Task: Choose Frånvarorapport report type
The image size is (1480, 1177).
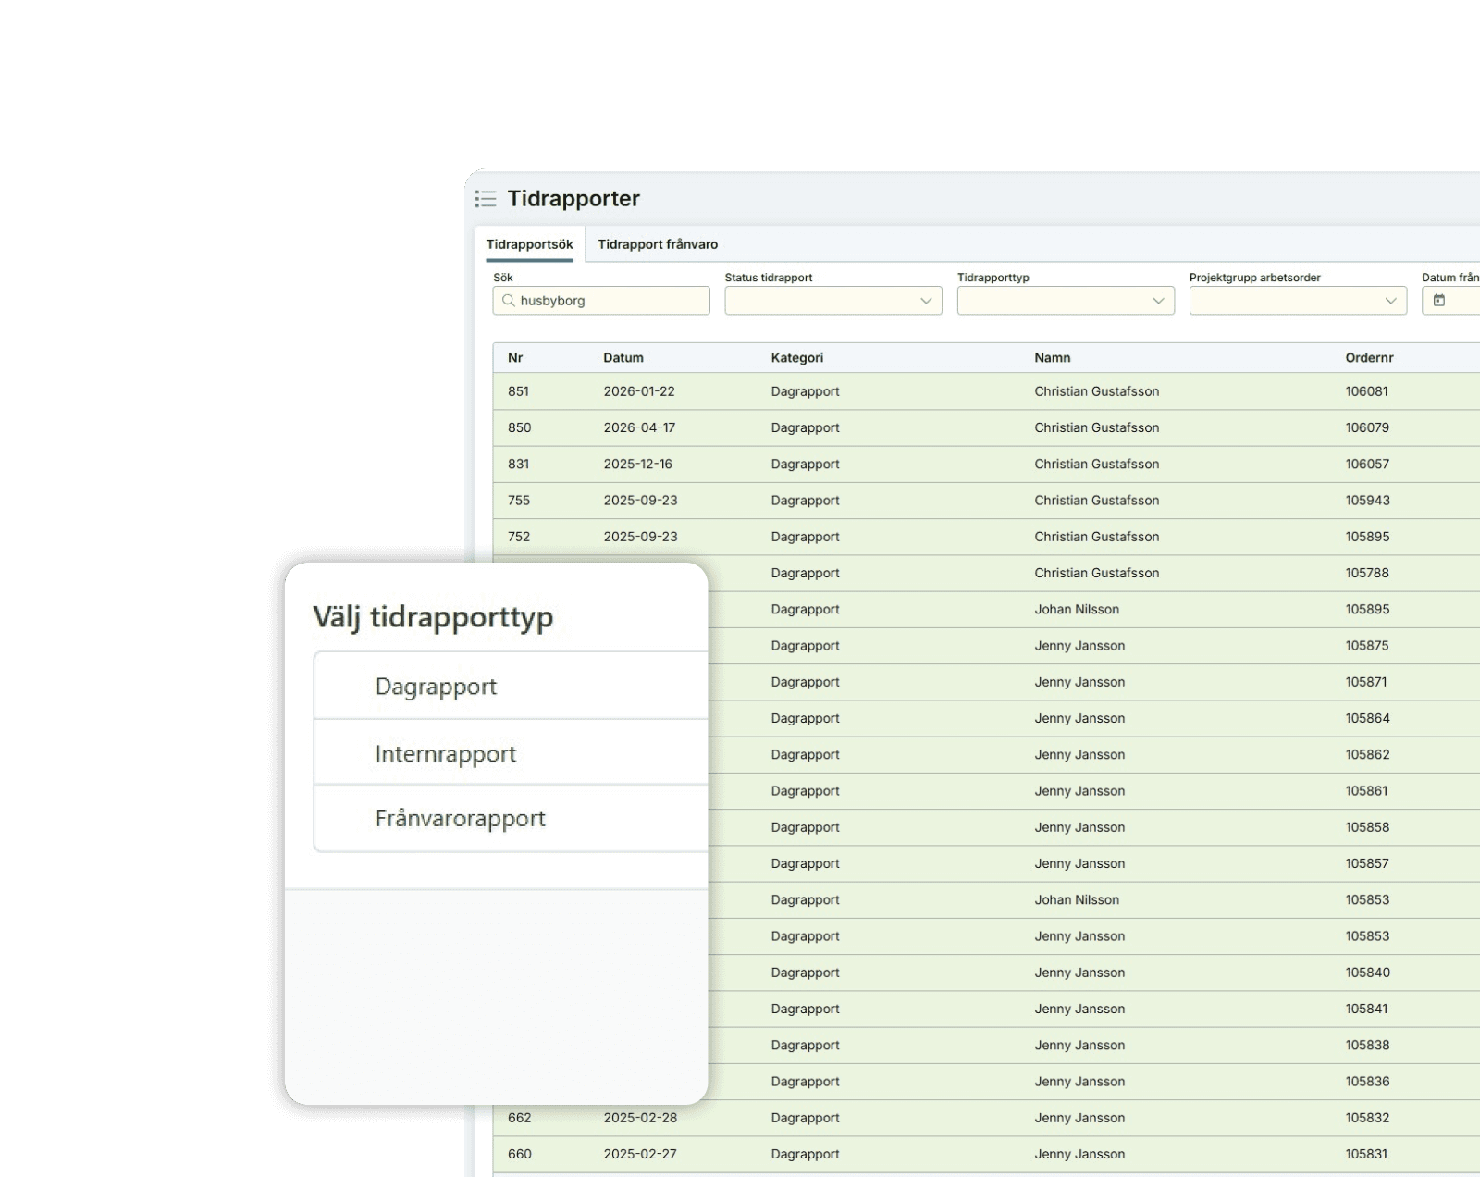Action: (511, 818)
